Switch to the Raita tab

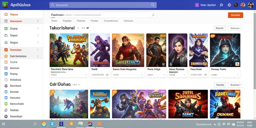coord(54,21)
